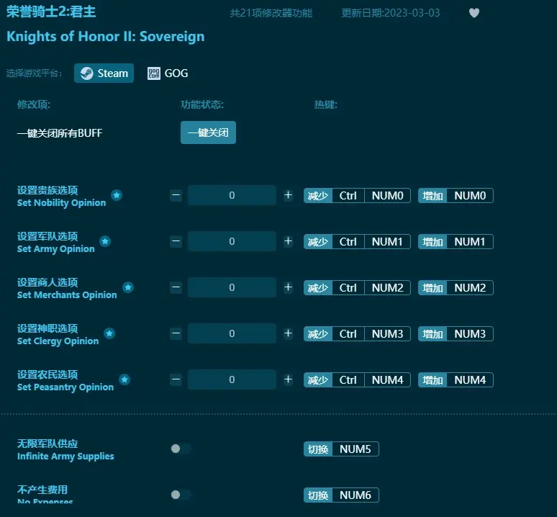Screen dimensions: 557x517
Task: Click the Set Army Opinion label
Action: [x=55, y=248]
